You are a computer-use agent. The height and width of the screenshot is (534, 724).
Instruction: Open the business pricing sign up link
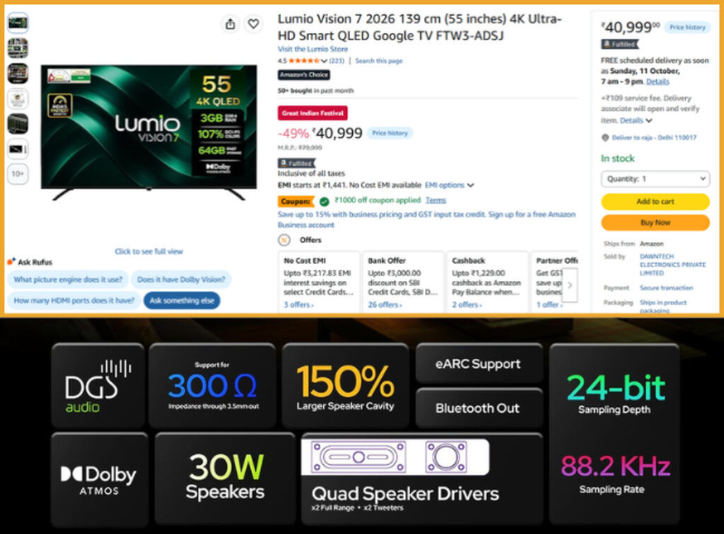click(x=426, y=220)
